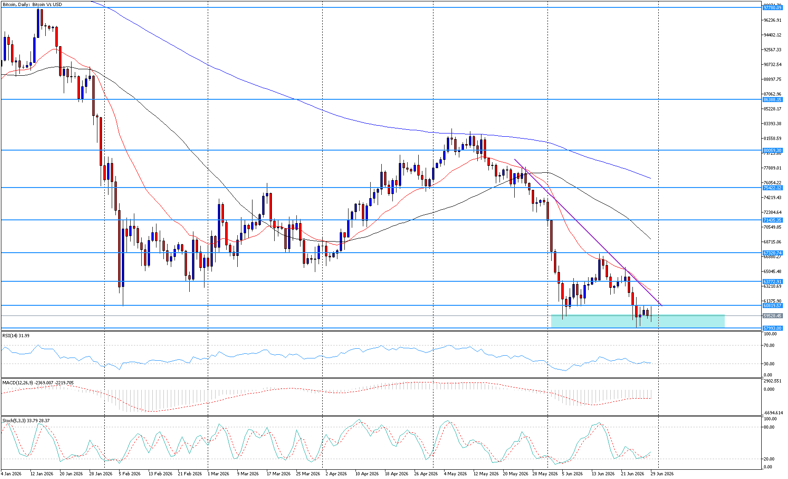
Task: Click the 74219.43 price axis value
Action: click(772, 198)
